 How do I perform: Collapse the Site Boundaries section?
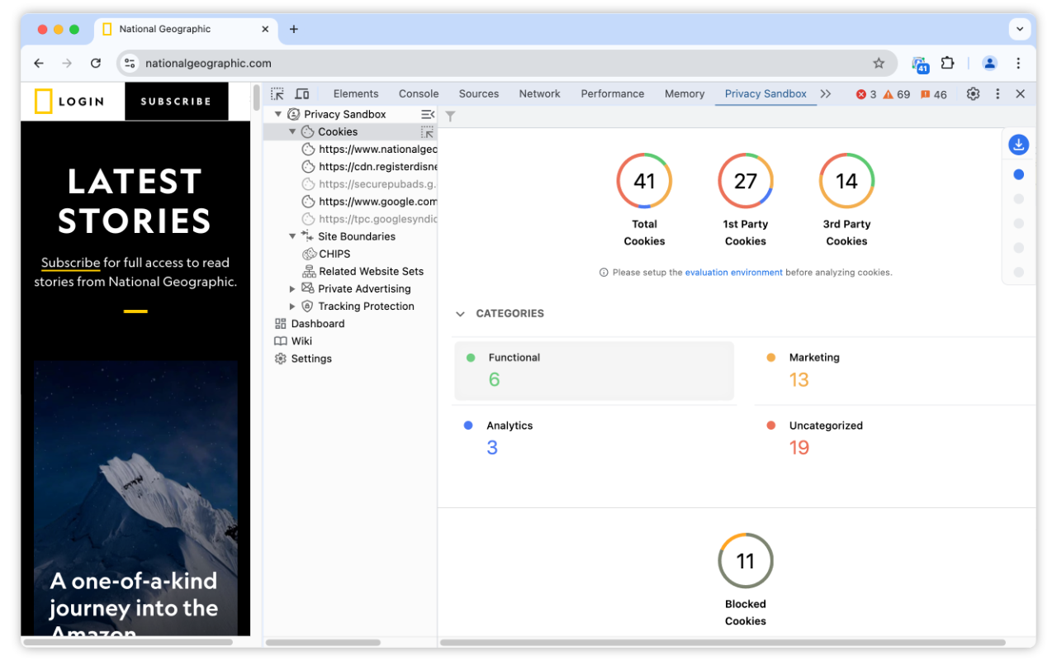[x=292, y=235]
